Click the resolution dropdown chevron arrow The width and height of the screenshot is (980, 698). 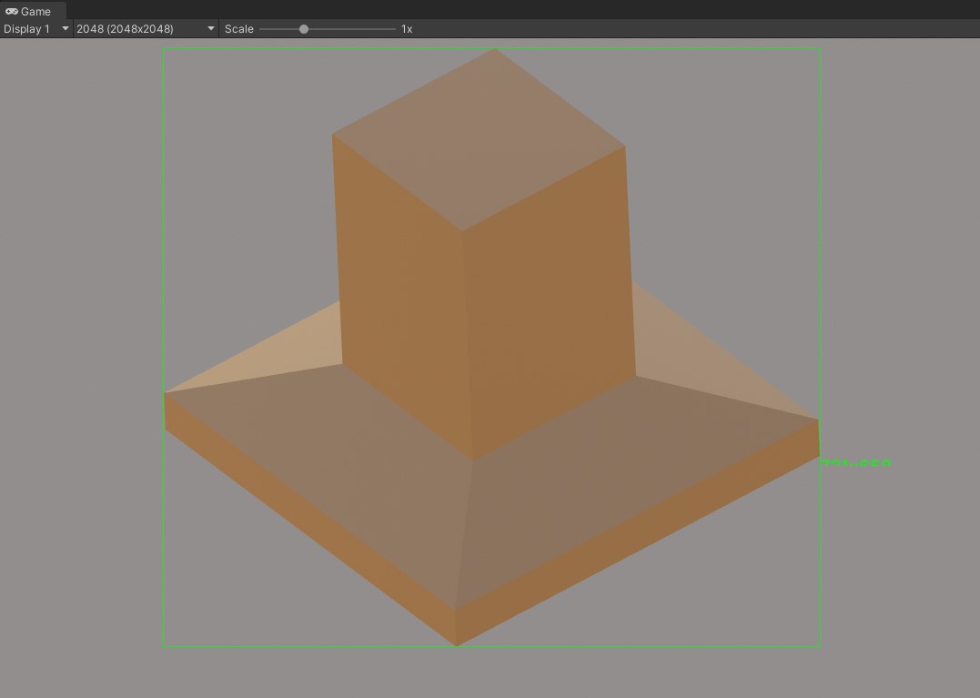click(x=210, y=28)
